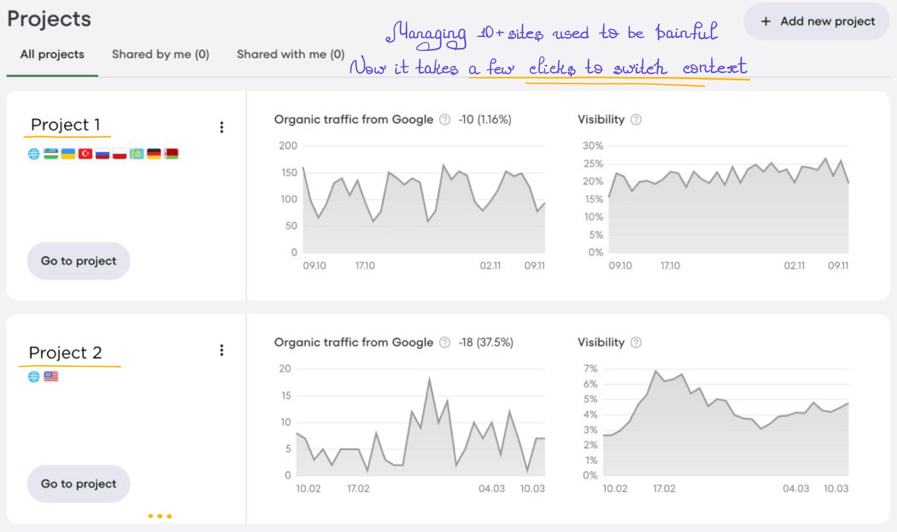Viewport: 897px width, 532px height.
Task: Select the Ukraine flag icon in Project 1
Action: tap(68, 154)
